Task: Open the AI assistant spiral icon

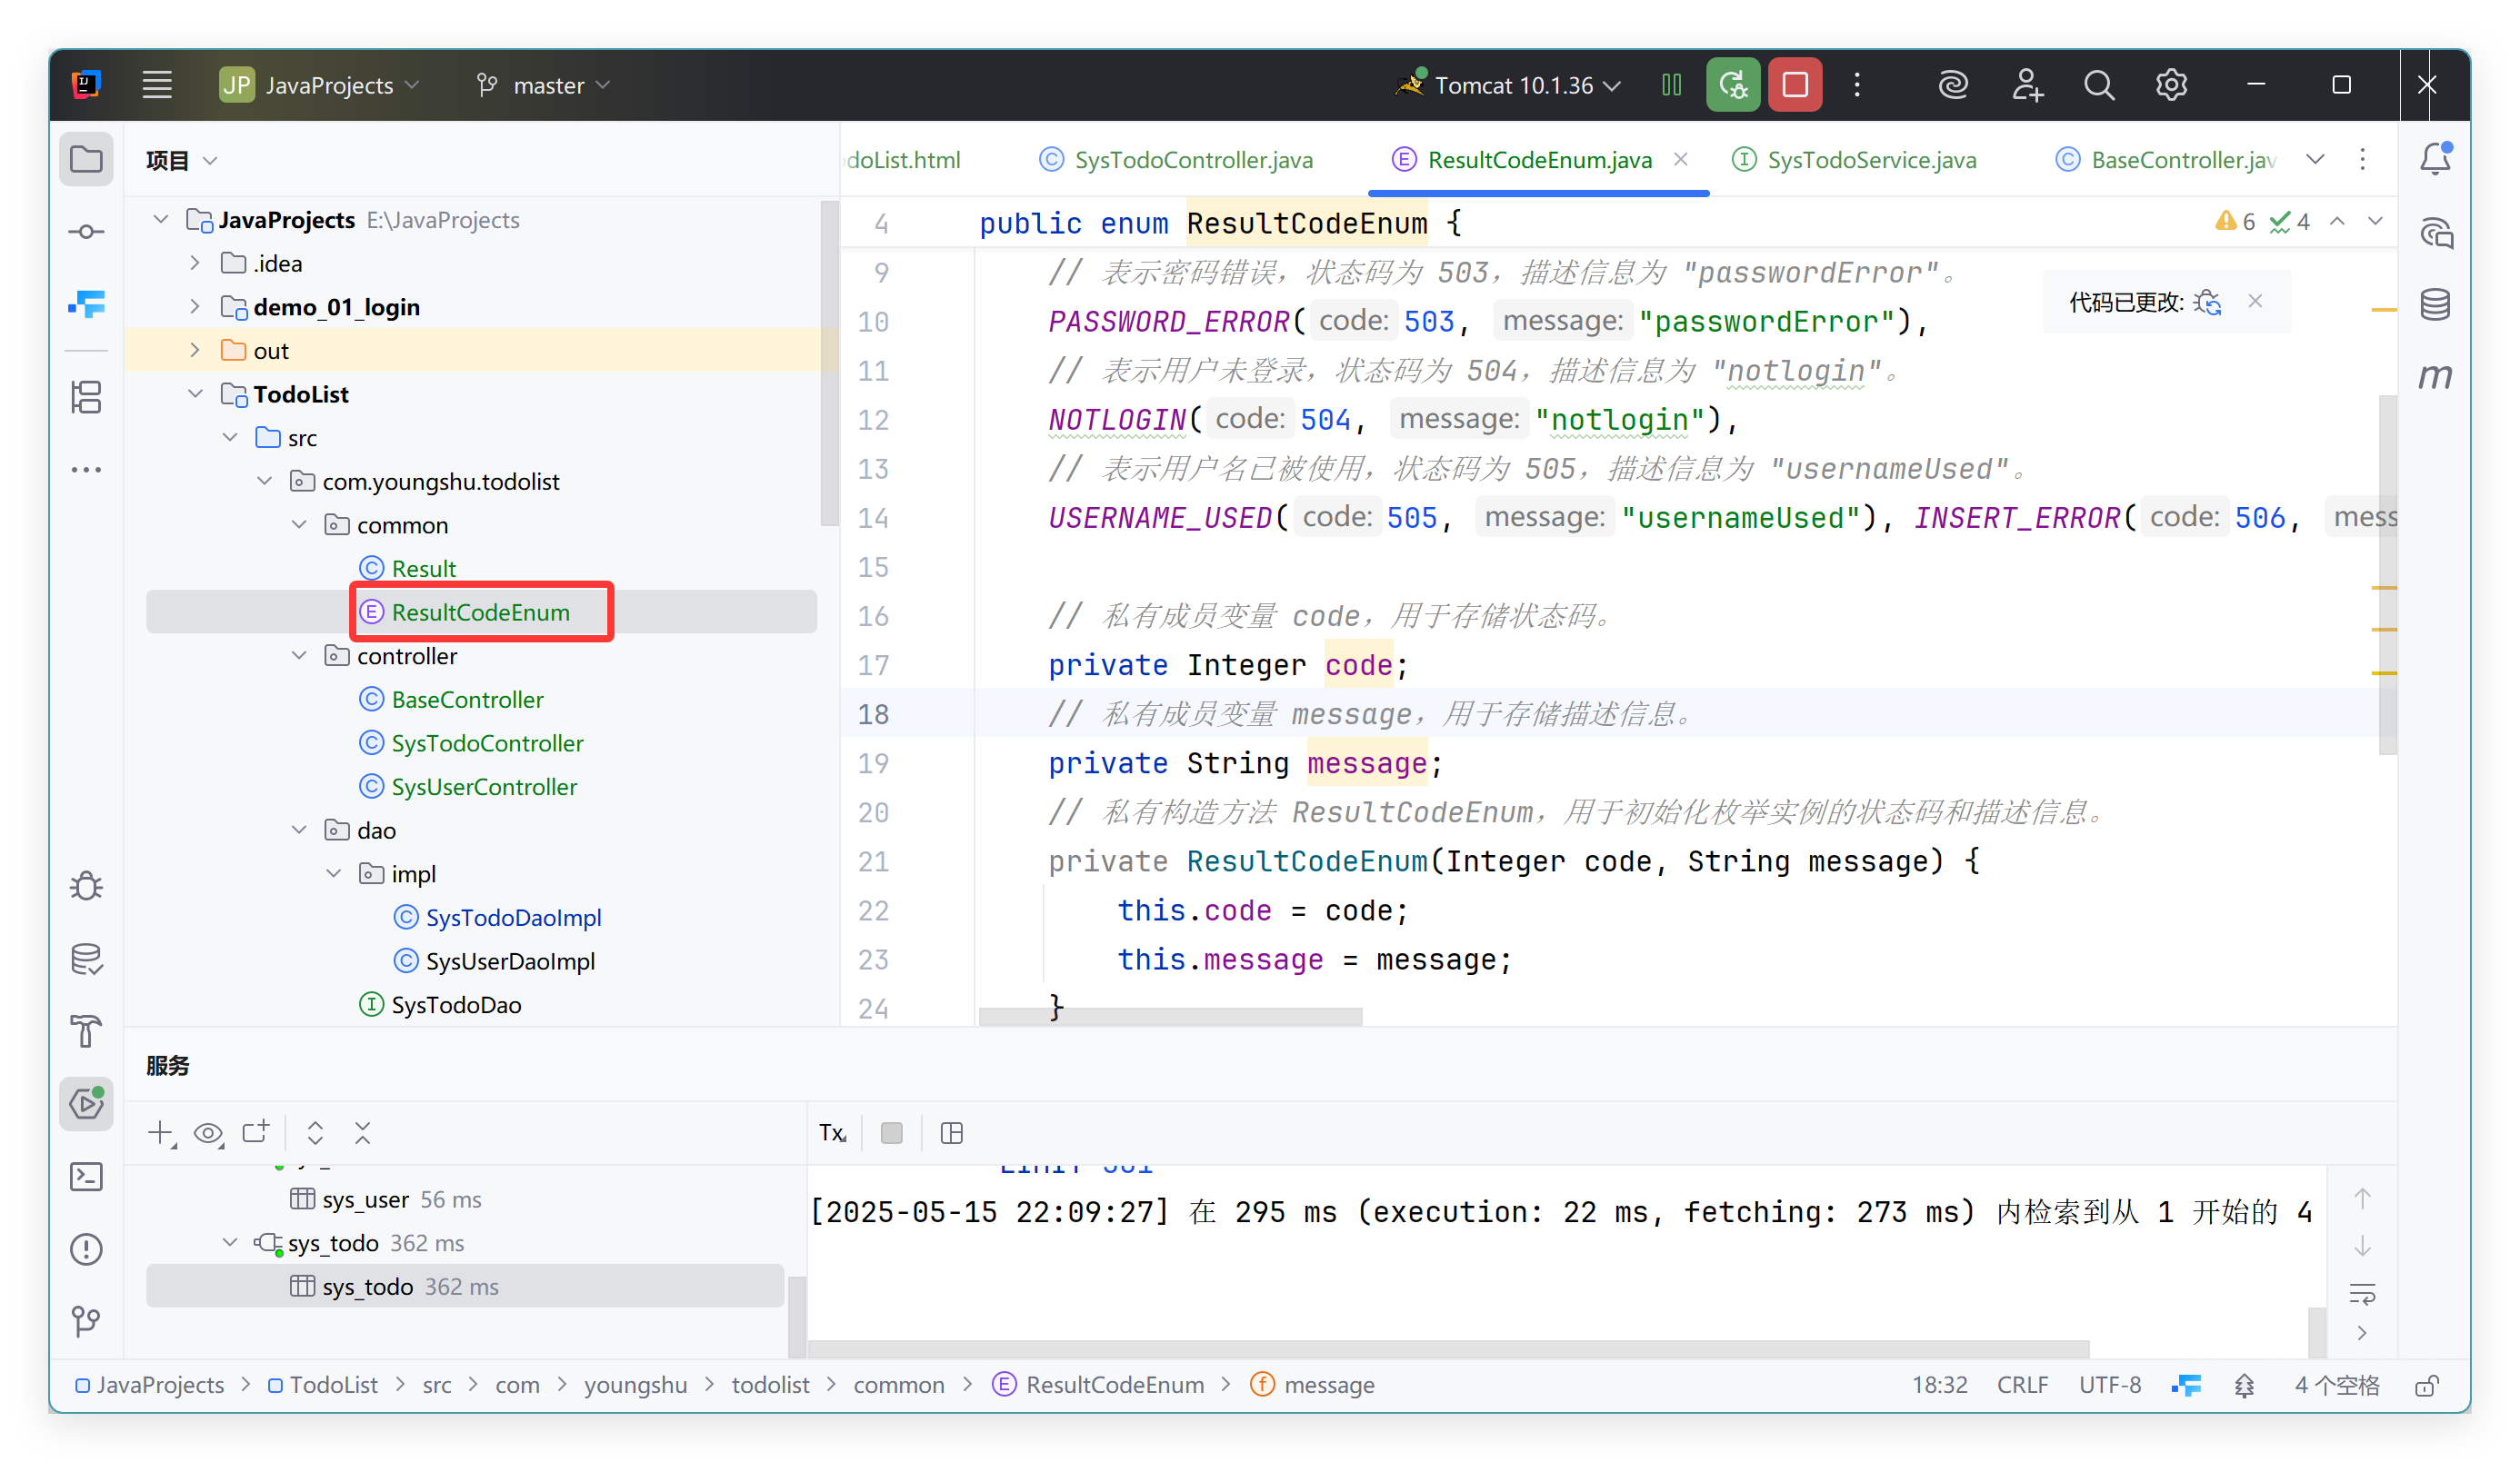Action: click(x=1953, y=85)
